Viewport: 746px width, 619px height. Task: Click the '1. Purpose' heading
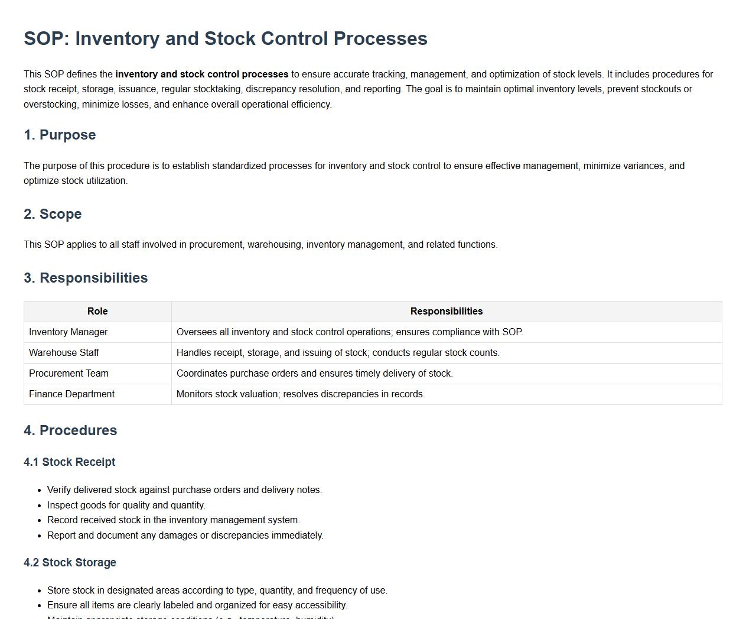point(60,135)
